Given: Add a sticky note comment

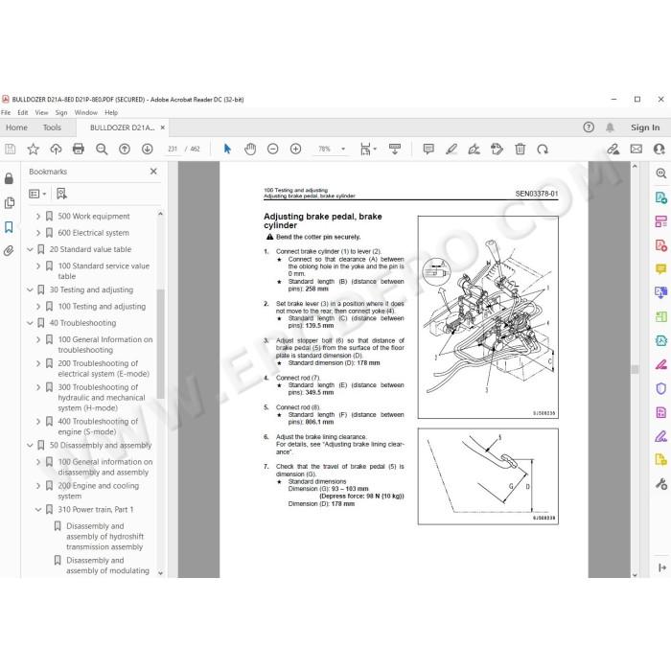Looking at the screenshot, I should pyautogui.click(x=428, y=149).
